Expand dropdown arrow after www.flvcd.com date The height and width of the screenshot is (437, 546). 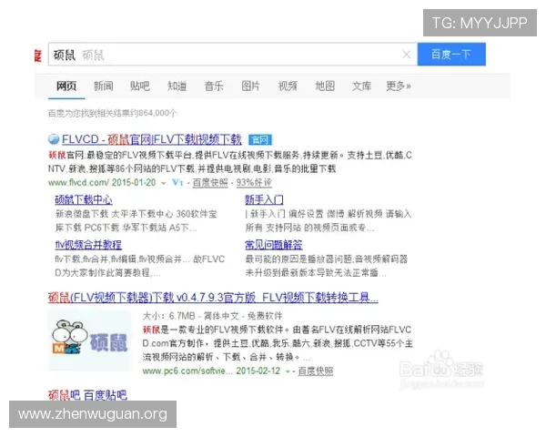tap(163, 183)
